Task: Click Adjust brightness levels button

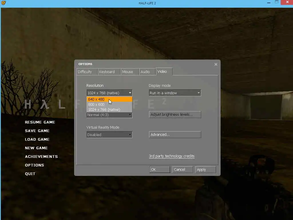Action: [x=175, y=115]
